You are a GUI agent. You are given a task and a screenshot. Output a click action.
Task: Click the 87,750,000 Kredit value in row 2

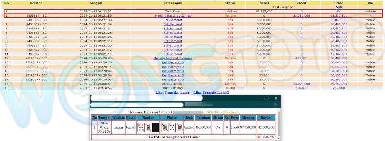[x=301, y=16]
